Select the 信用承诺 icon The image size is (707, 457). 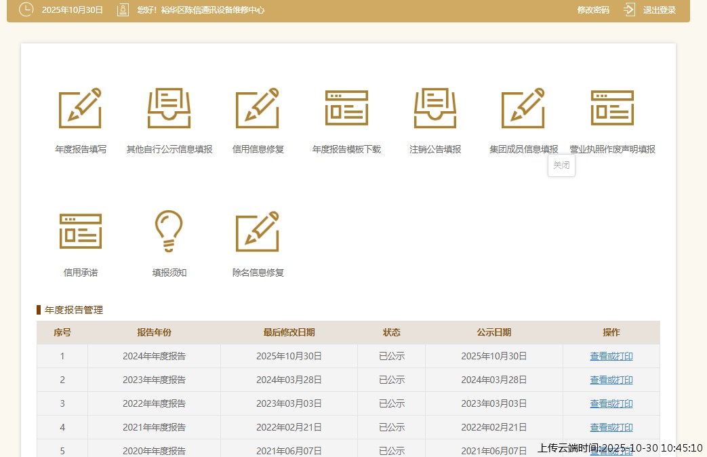point(81,231)
